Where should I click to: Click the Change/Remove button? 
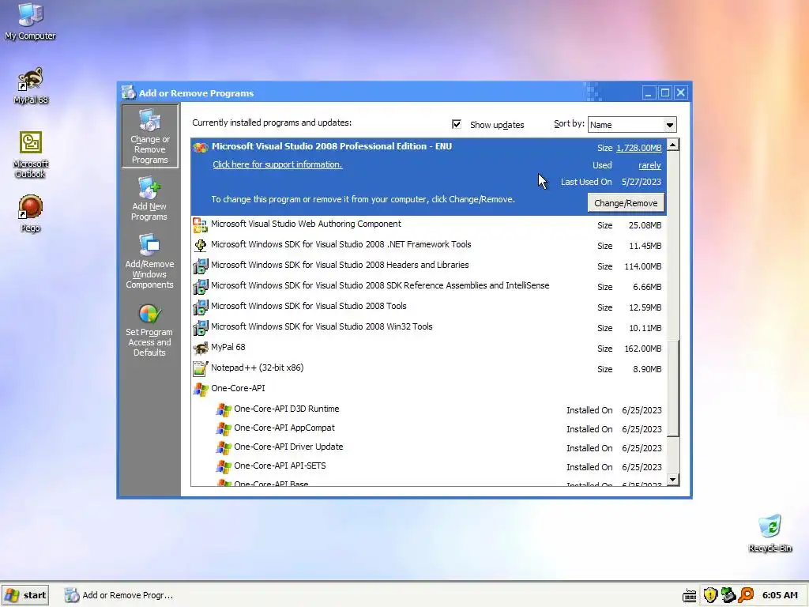tap(626, 203)
